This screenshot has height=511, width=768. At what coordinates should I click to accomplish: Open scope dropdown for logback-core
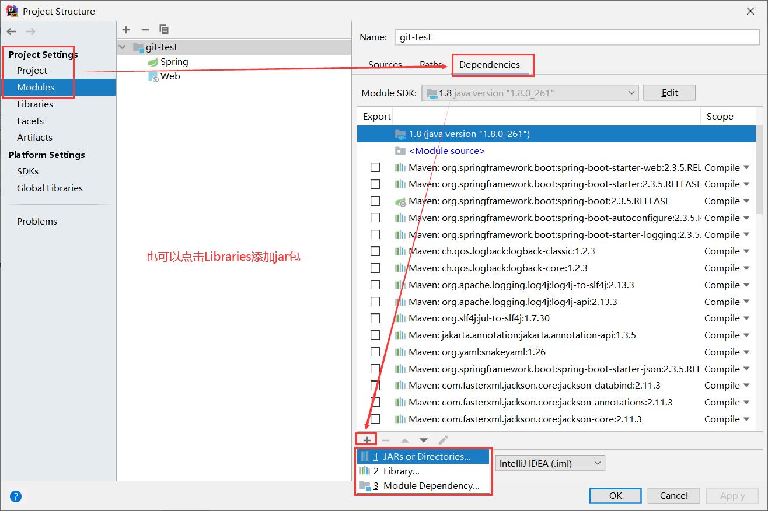click(x=746, y=268)
